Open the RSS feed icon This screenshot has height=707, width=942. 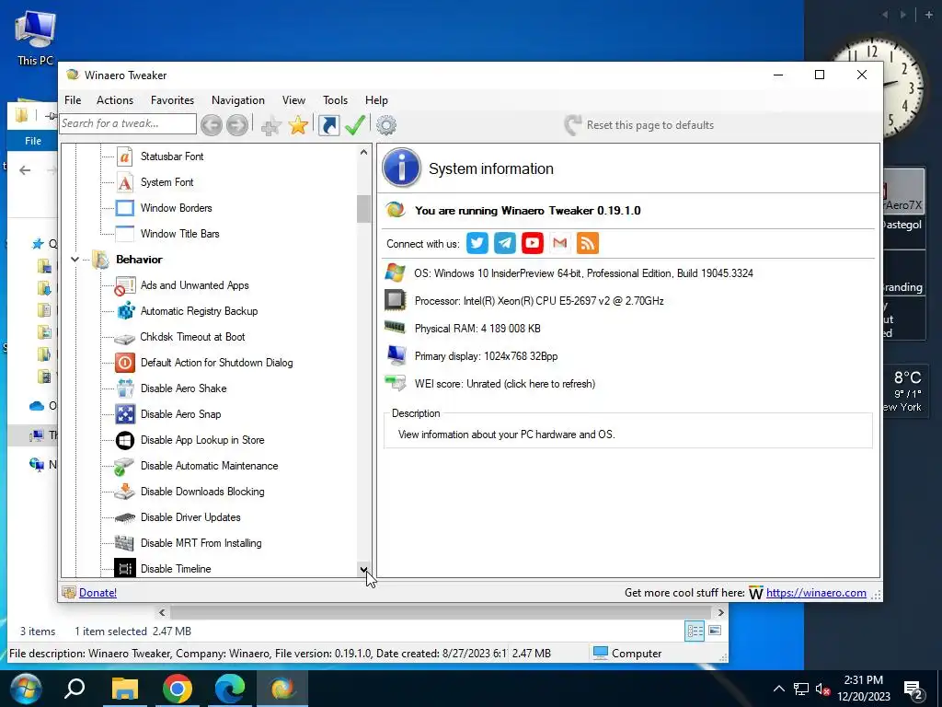click(588, 243)
